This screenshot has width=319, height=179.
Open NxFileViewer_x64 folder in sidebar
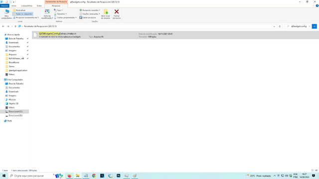(16, 59)
